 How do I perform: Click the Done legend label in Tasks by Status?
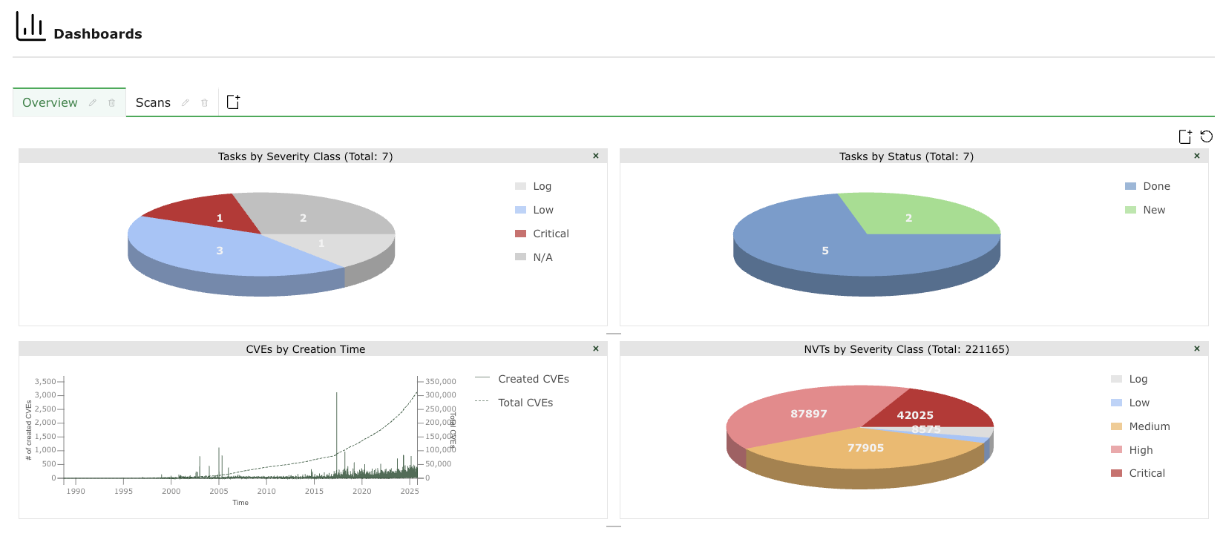(1156, 187)
